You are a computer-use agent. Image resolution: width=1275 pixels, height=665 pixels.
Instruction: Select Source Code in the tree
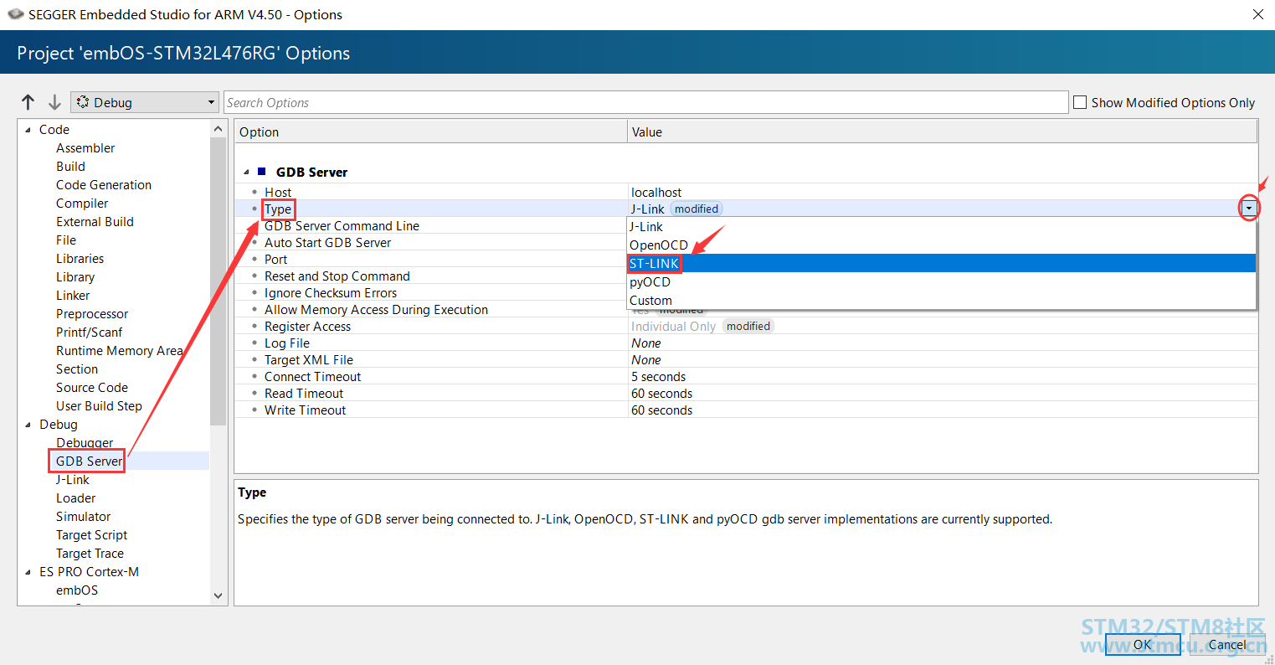pyautogui.click(x=92, y=388)
